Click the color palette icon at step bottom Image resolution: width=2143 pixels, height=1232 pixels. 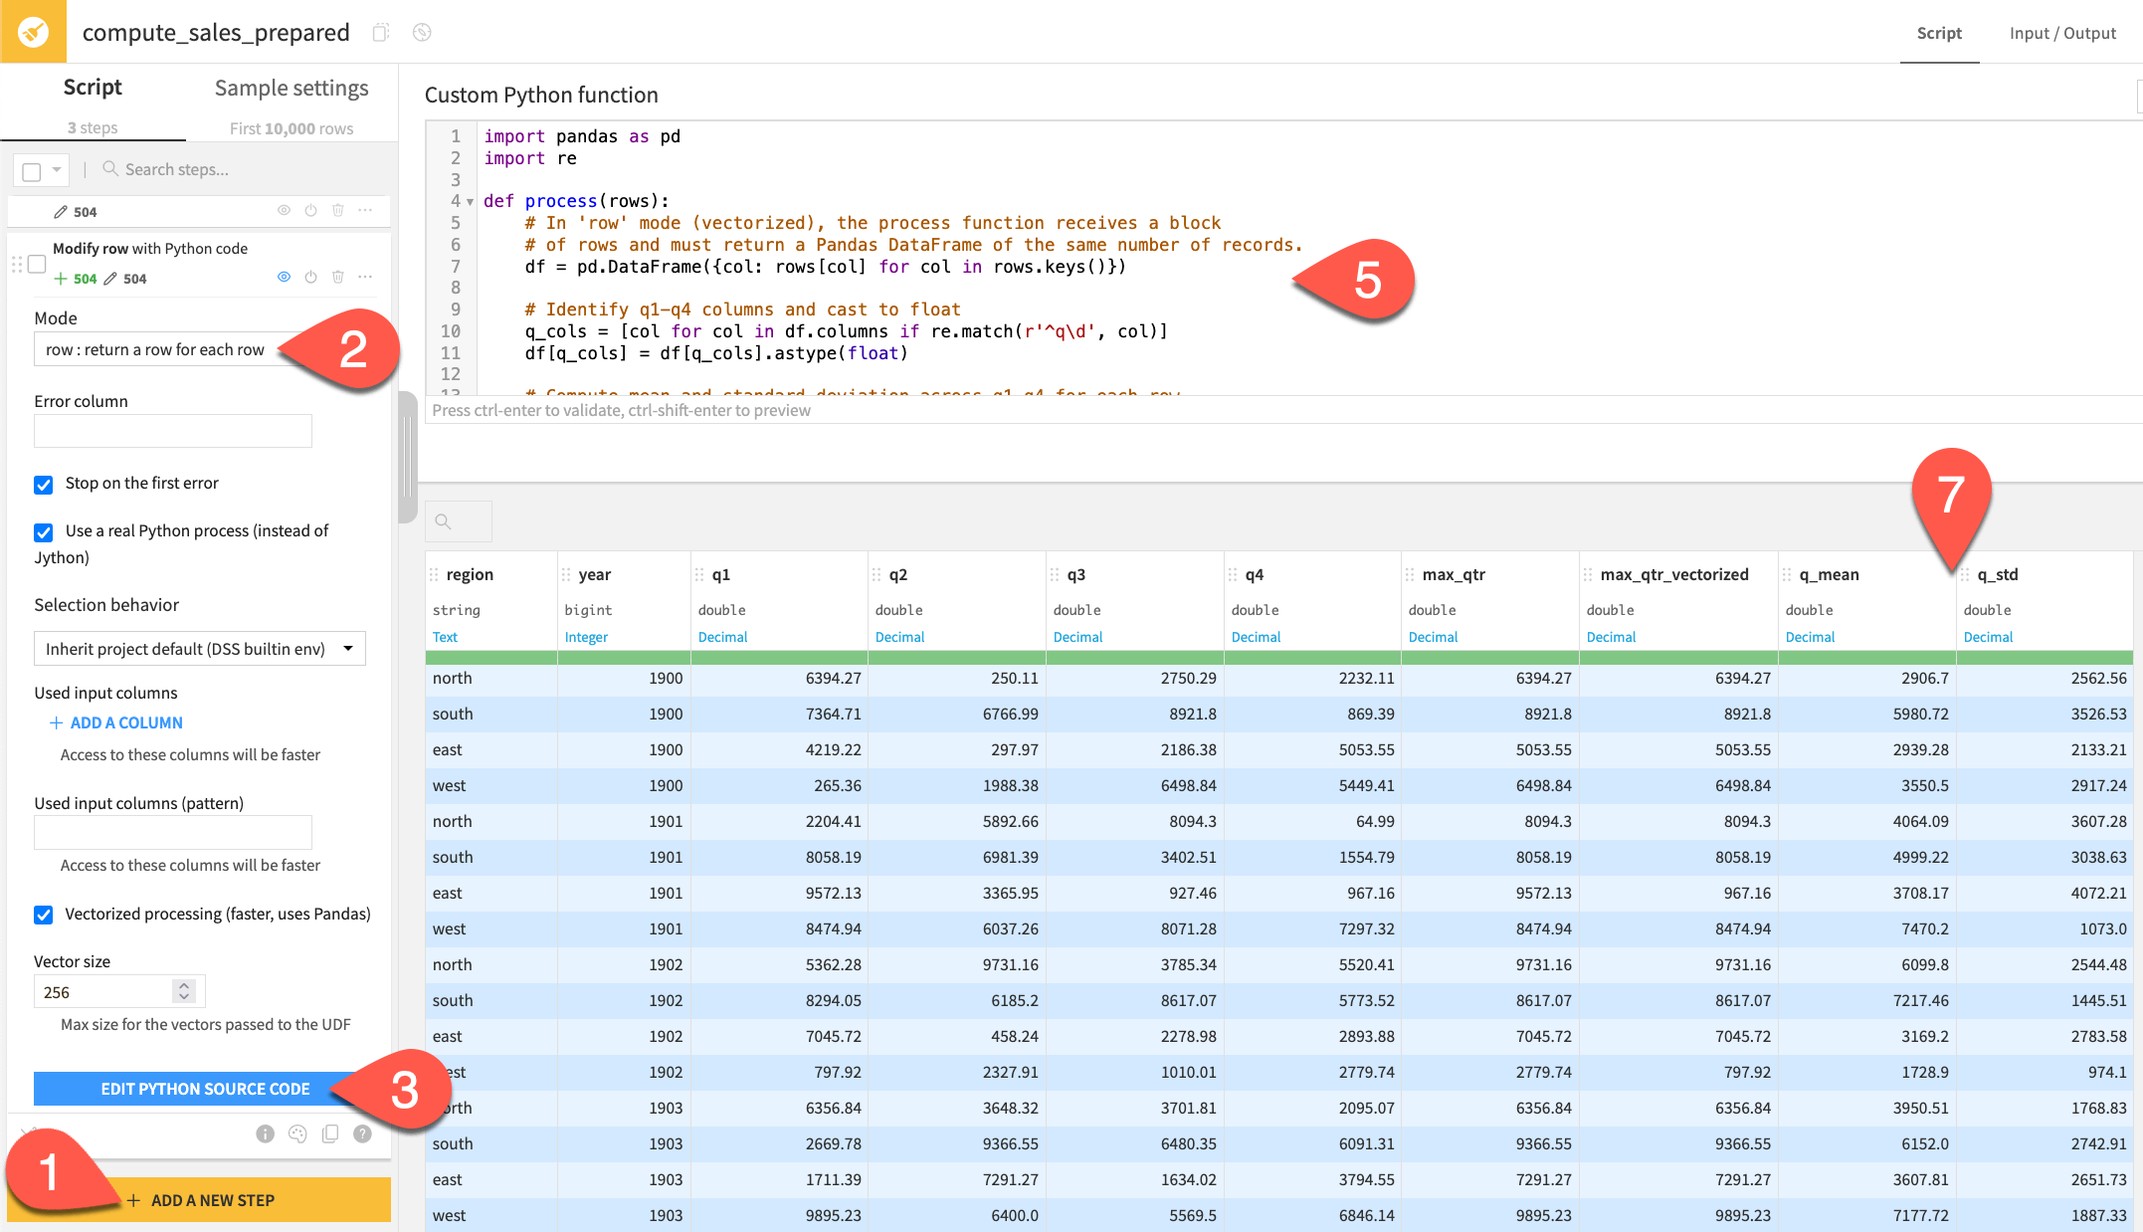coord(297,1133)
